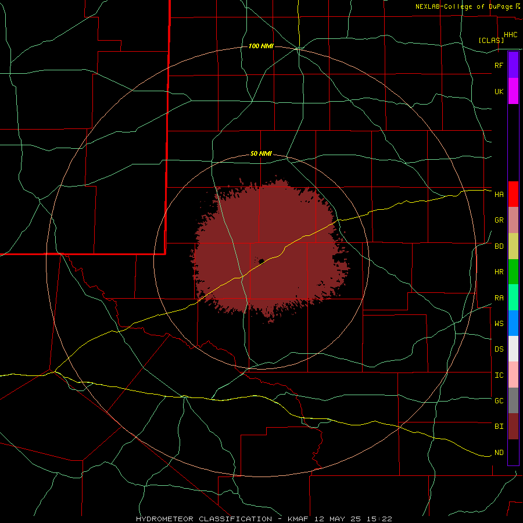Click the RA legend label

click(x=499, y=298)
